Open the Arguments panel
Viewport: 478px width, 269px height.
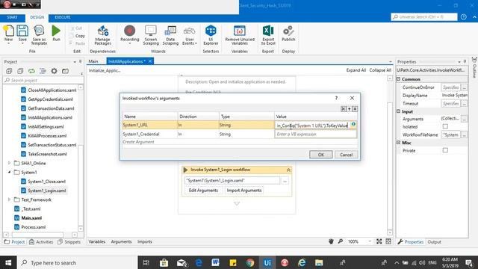pyautogui.click(x=121, y=241)
